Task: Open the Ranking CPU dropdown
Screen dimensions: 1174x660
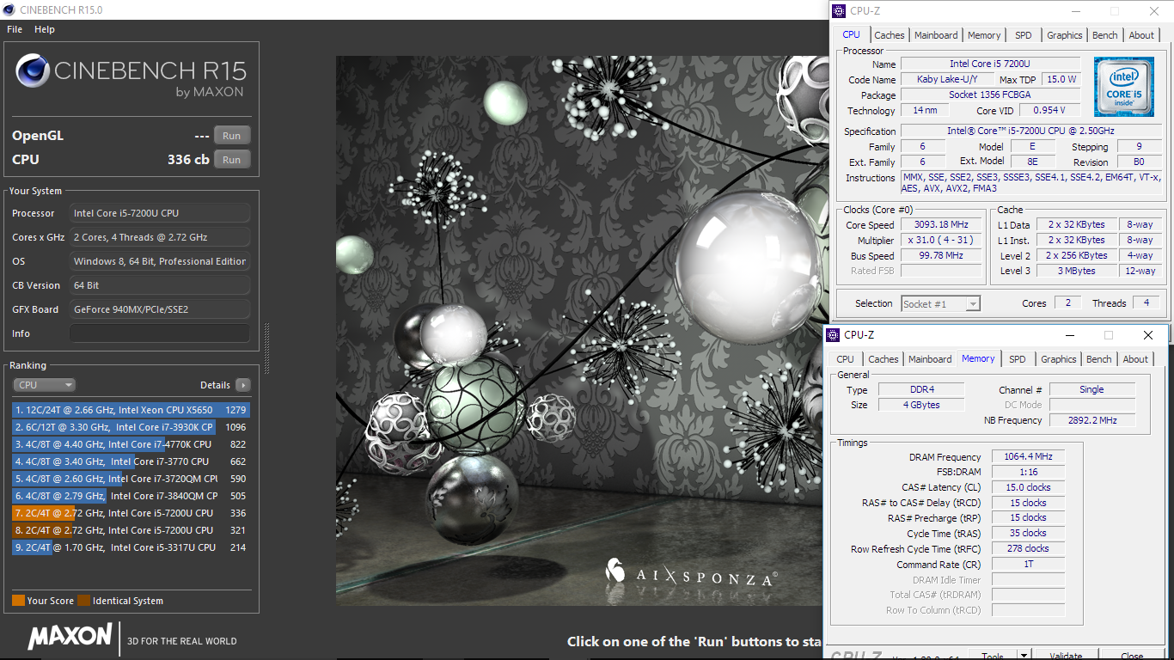Action: 44,385
